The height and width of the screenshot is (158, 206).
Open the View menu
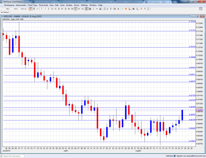click(x=52, y=5)
